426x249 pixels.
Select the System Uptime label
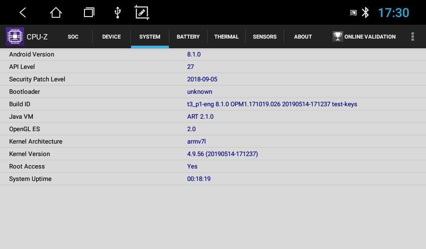[x=30, y=179]
